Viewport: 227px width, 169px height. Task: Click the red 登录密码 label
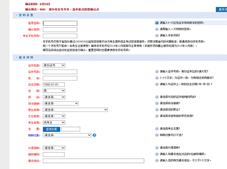point(34,23)
